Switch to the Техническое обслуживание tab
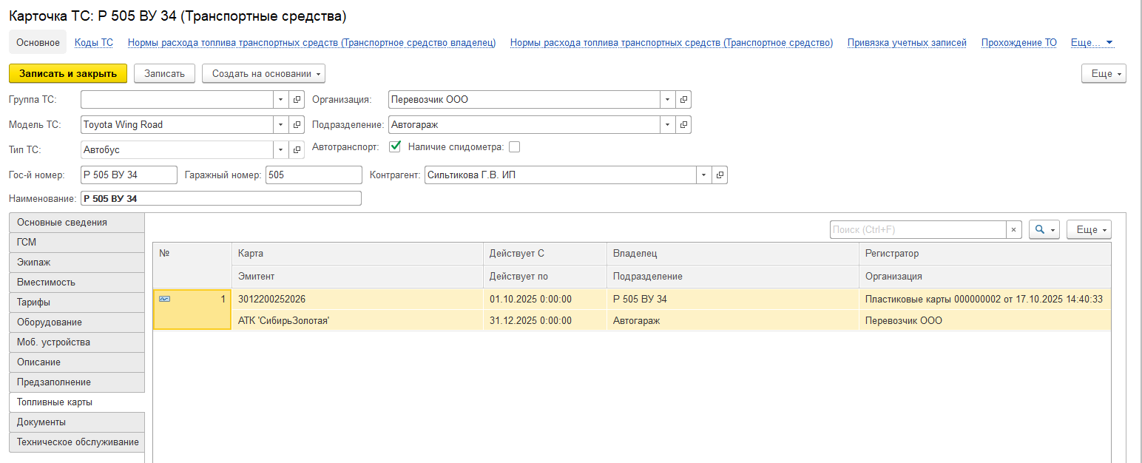The width and height of the screenshot is (1142, 463). [x=77, y=442]
